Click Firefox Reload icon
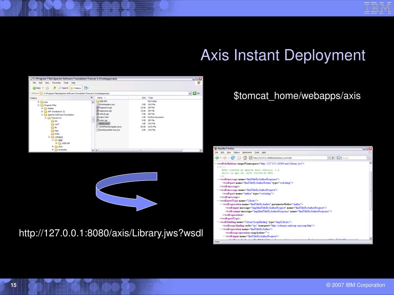This screenshot has width=394, height=295. (x=233, y=158)
